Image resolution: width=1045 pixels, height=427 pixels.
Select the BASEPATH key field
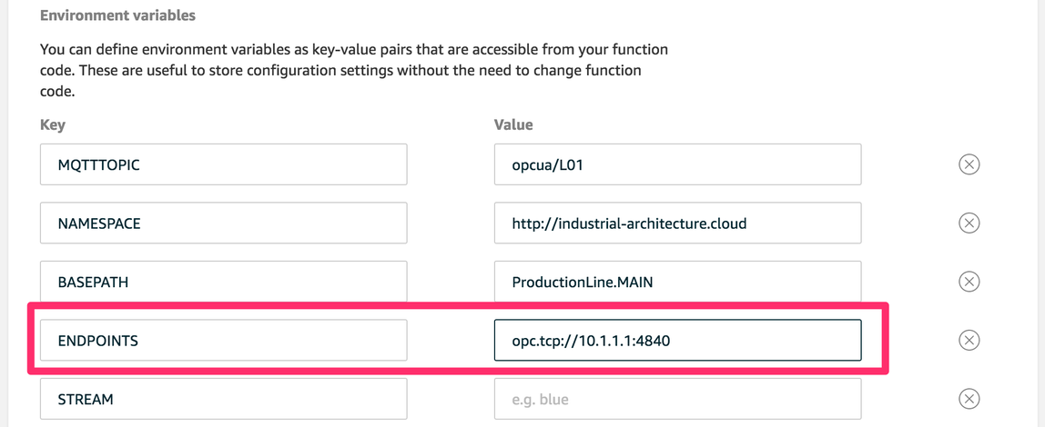point(223,282)
